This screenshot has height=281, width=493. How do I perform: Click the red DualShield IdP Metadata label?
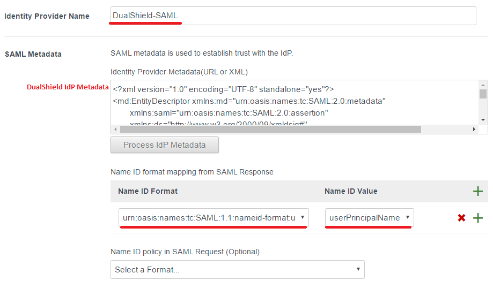pyautogui.click(x=68, y=87)
